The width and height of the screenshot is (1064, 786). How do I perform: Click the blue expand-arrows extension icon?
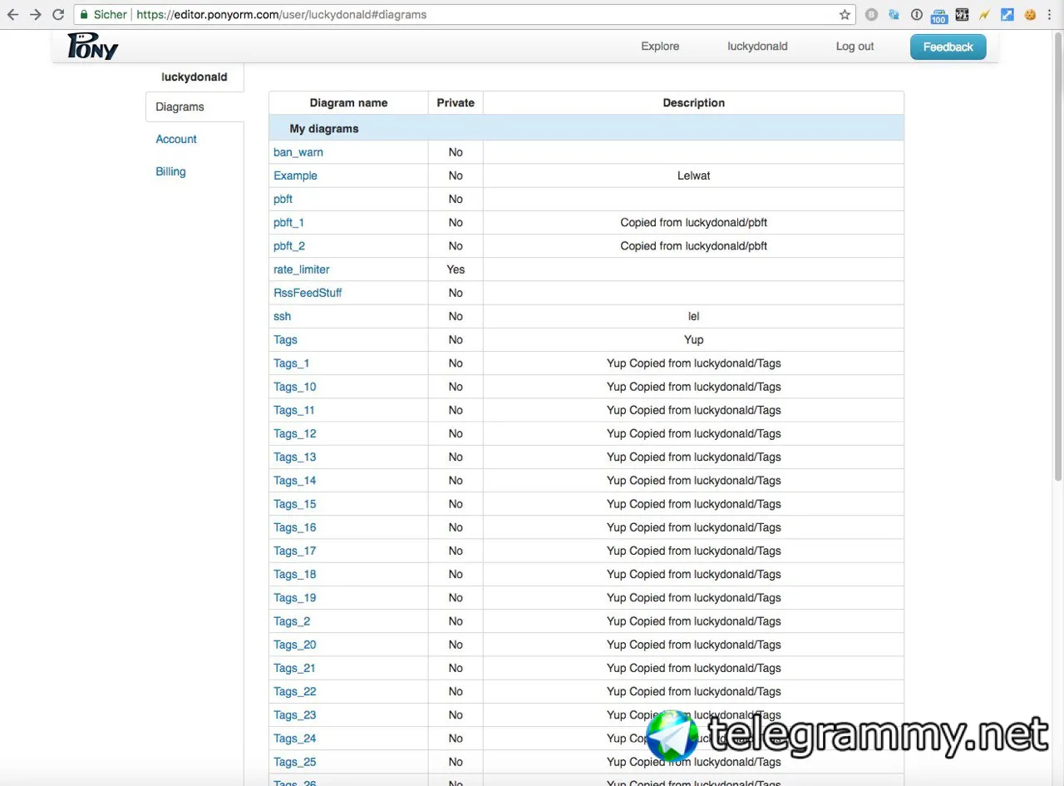[1007, 14]
